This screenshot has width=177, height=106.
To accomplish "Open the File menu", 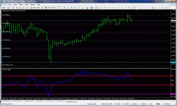I will tap(5, 4).
